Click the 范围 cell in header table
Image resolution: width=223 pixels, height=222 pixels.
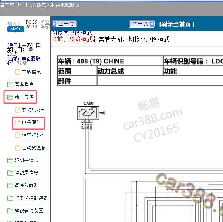(x=77, y=71)
